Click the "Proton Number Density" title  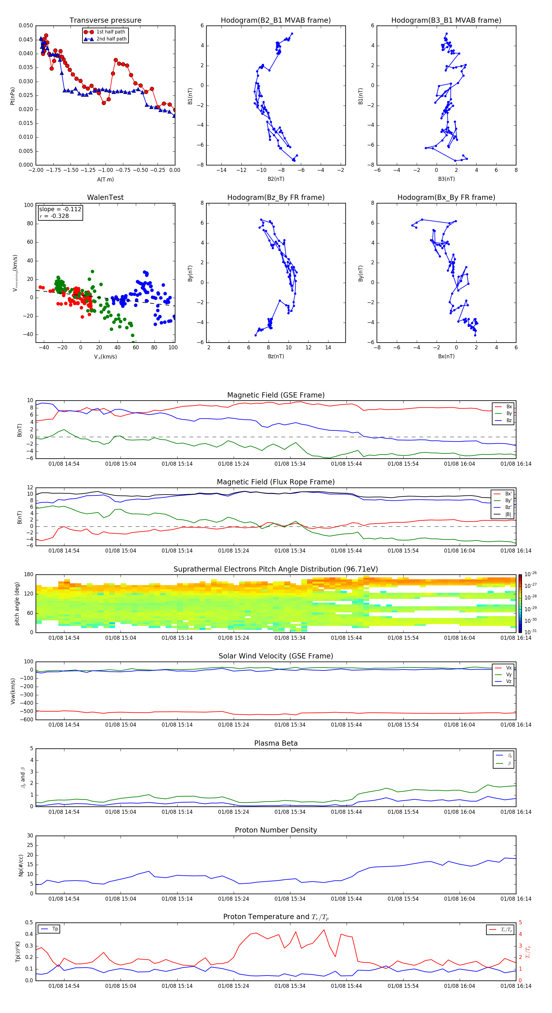[276, 831]
